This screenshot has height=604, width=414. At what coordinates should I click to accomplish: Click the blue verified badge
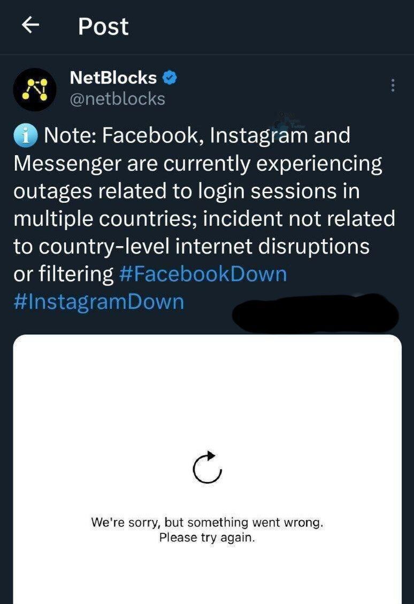coord(170,78)
